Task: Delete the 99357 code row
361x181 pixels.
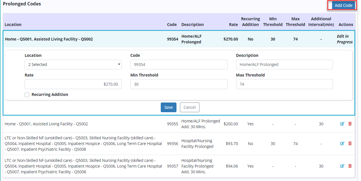Action: point(350,166)
